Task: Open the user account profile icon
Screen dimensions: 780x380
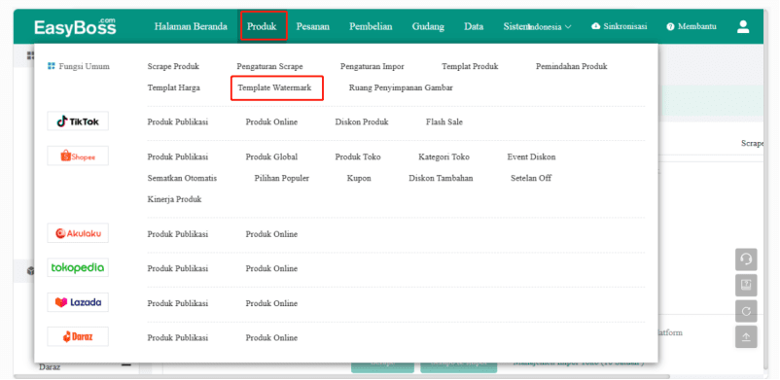Action: click(743, 27)
